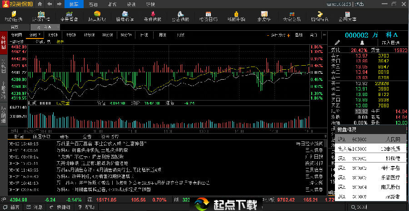Open 新股申购 toolbar icon
Screen dimensions: 409x211
click(236, 16)
